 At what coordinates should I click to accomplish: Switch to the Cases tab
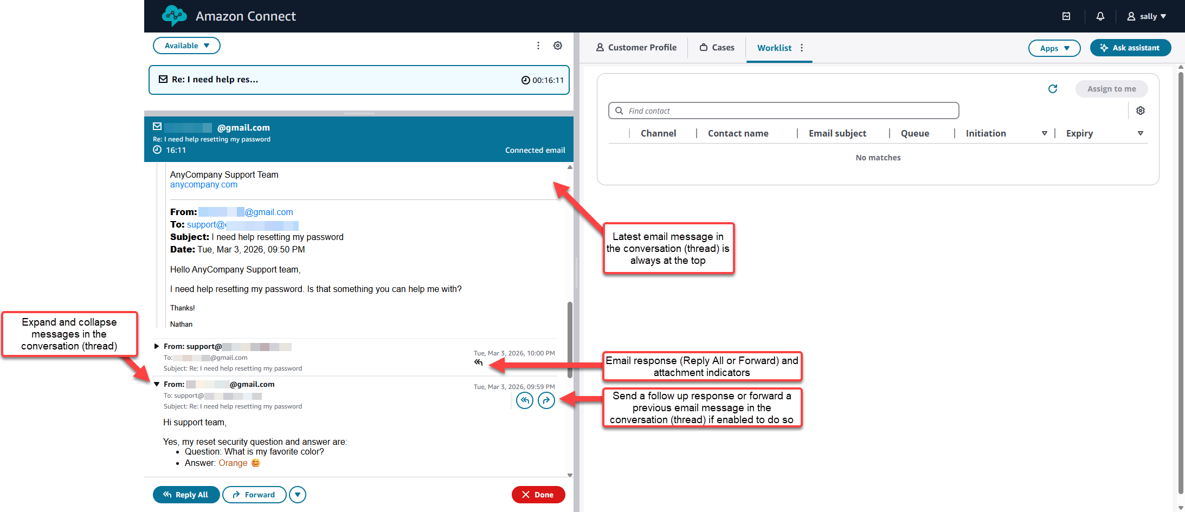(x=717, y=47)
